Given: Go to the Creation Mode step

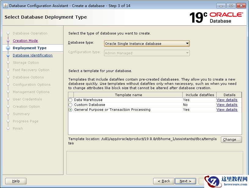Looking at the screenshot, I should pos(25,41).
